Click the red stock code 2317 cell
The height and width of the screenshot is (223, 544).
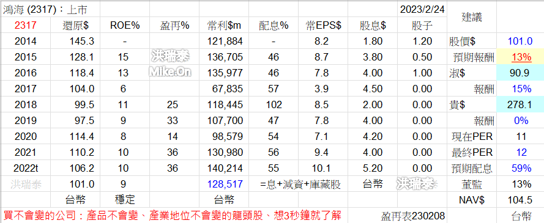pyautogui.click(x=25, y=25)
